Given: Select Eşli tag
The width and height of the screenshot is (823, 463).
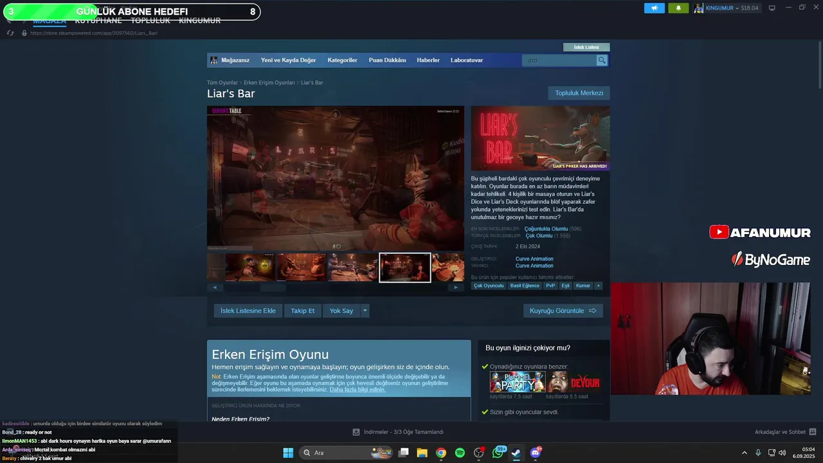Looking at the screenshot, I should [566, 286].
